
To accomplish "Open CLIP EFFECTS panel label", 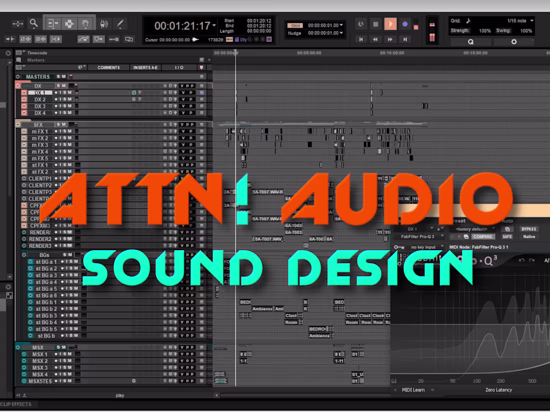I will tap(16, 404).
